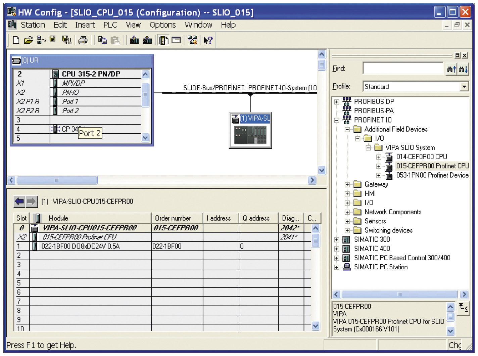478x356 pixels.
Task: Click the catalog pane close X
Action: [465, 55]
